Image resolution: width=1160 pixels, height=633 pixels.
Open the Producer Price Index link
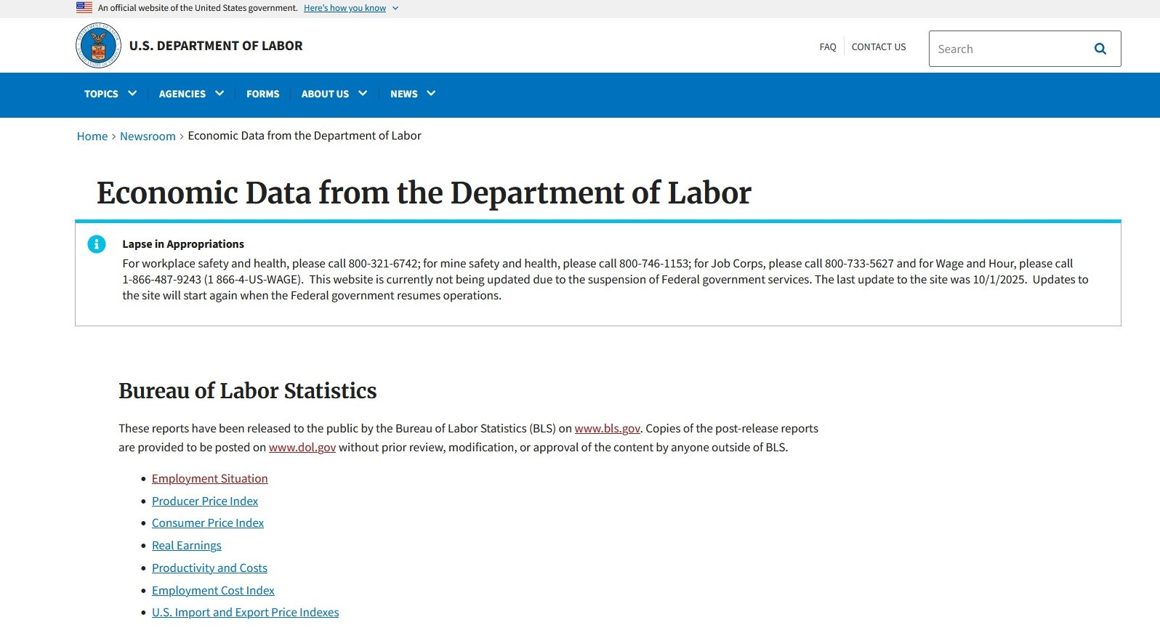[204, 501]
